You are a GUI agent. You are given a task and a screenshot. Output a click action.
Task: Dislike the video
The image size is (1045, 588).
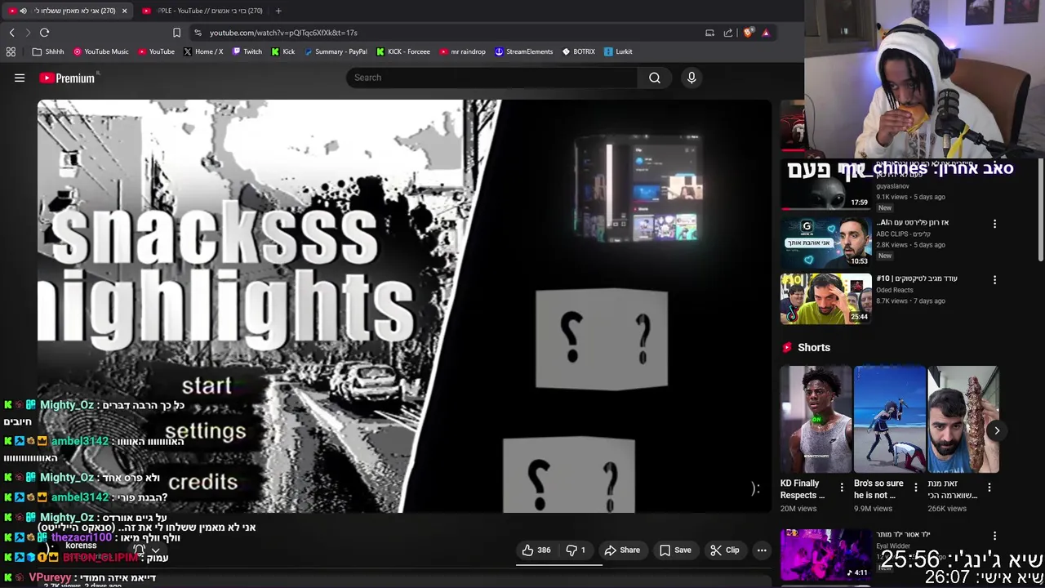(576, 550)
